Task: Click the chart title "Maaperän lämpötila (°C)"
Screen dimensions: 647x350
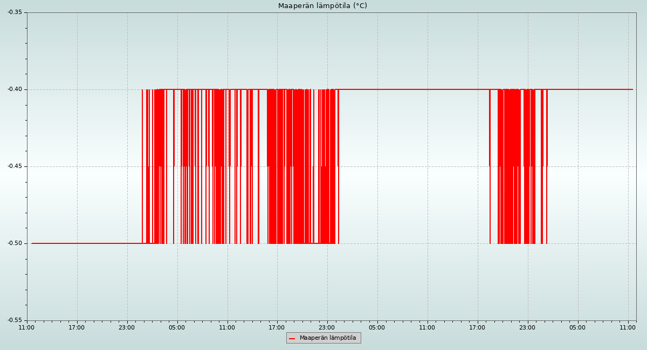Action: (x=322, y=6)
